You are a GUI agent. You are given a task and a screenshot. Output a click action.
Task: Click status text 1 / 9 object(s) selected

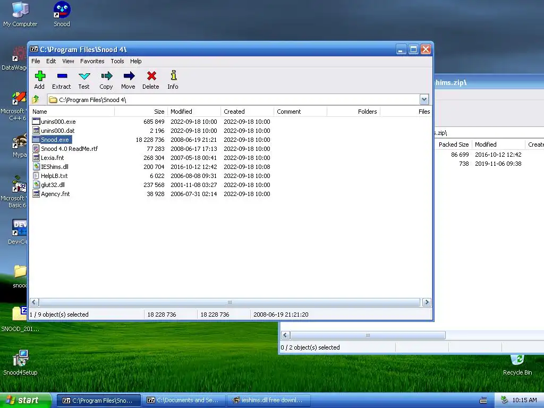59,314
